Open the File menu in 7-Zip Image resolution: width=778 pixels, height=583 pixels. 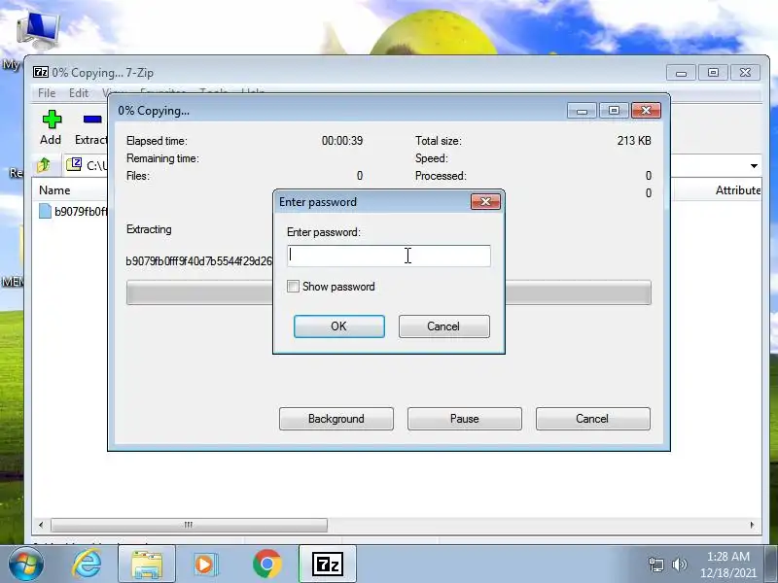coord(47,92)
